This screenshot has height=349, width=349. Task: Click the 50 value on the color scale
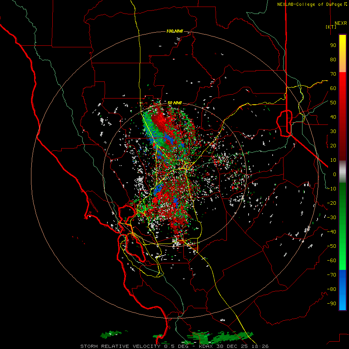coord(333,103)
